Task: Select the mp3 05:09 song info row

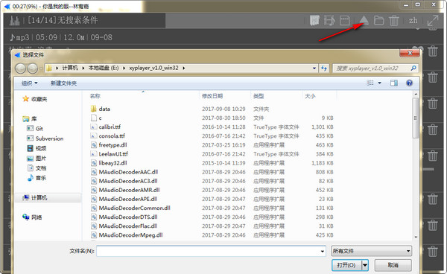Action: tap(61, 37)
